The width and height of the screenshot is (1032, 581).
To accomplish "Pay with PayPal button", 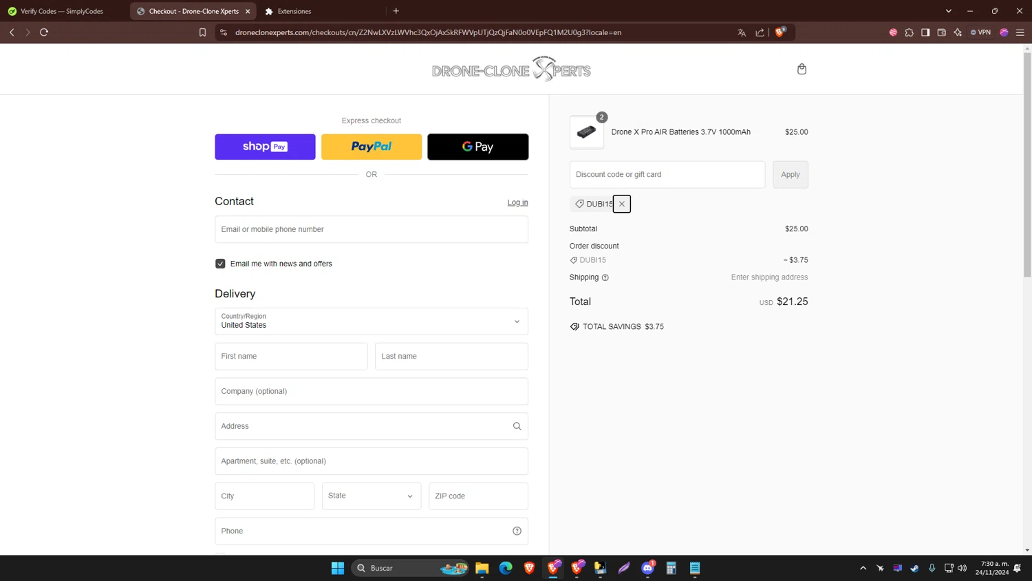I will [372, 147].
